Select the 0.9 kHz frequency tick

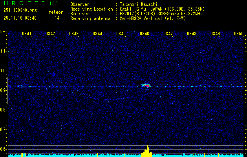(4, 90)
